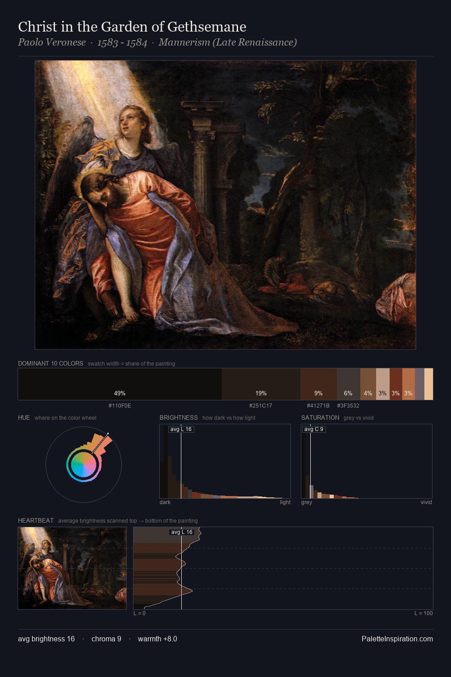Click the 'L = 0' axis label
451x677 pixels.
(x=139, y=613)
